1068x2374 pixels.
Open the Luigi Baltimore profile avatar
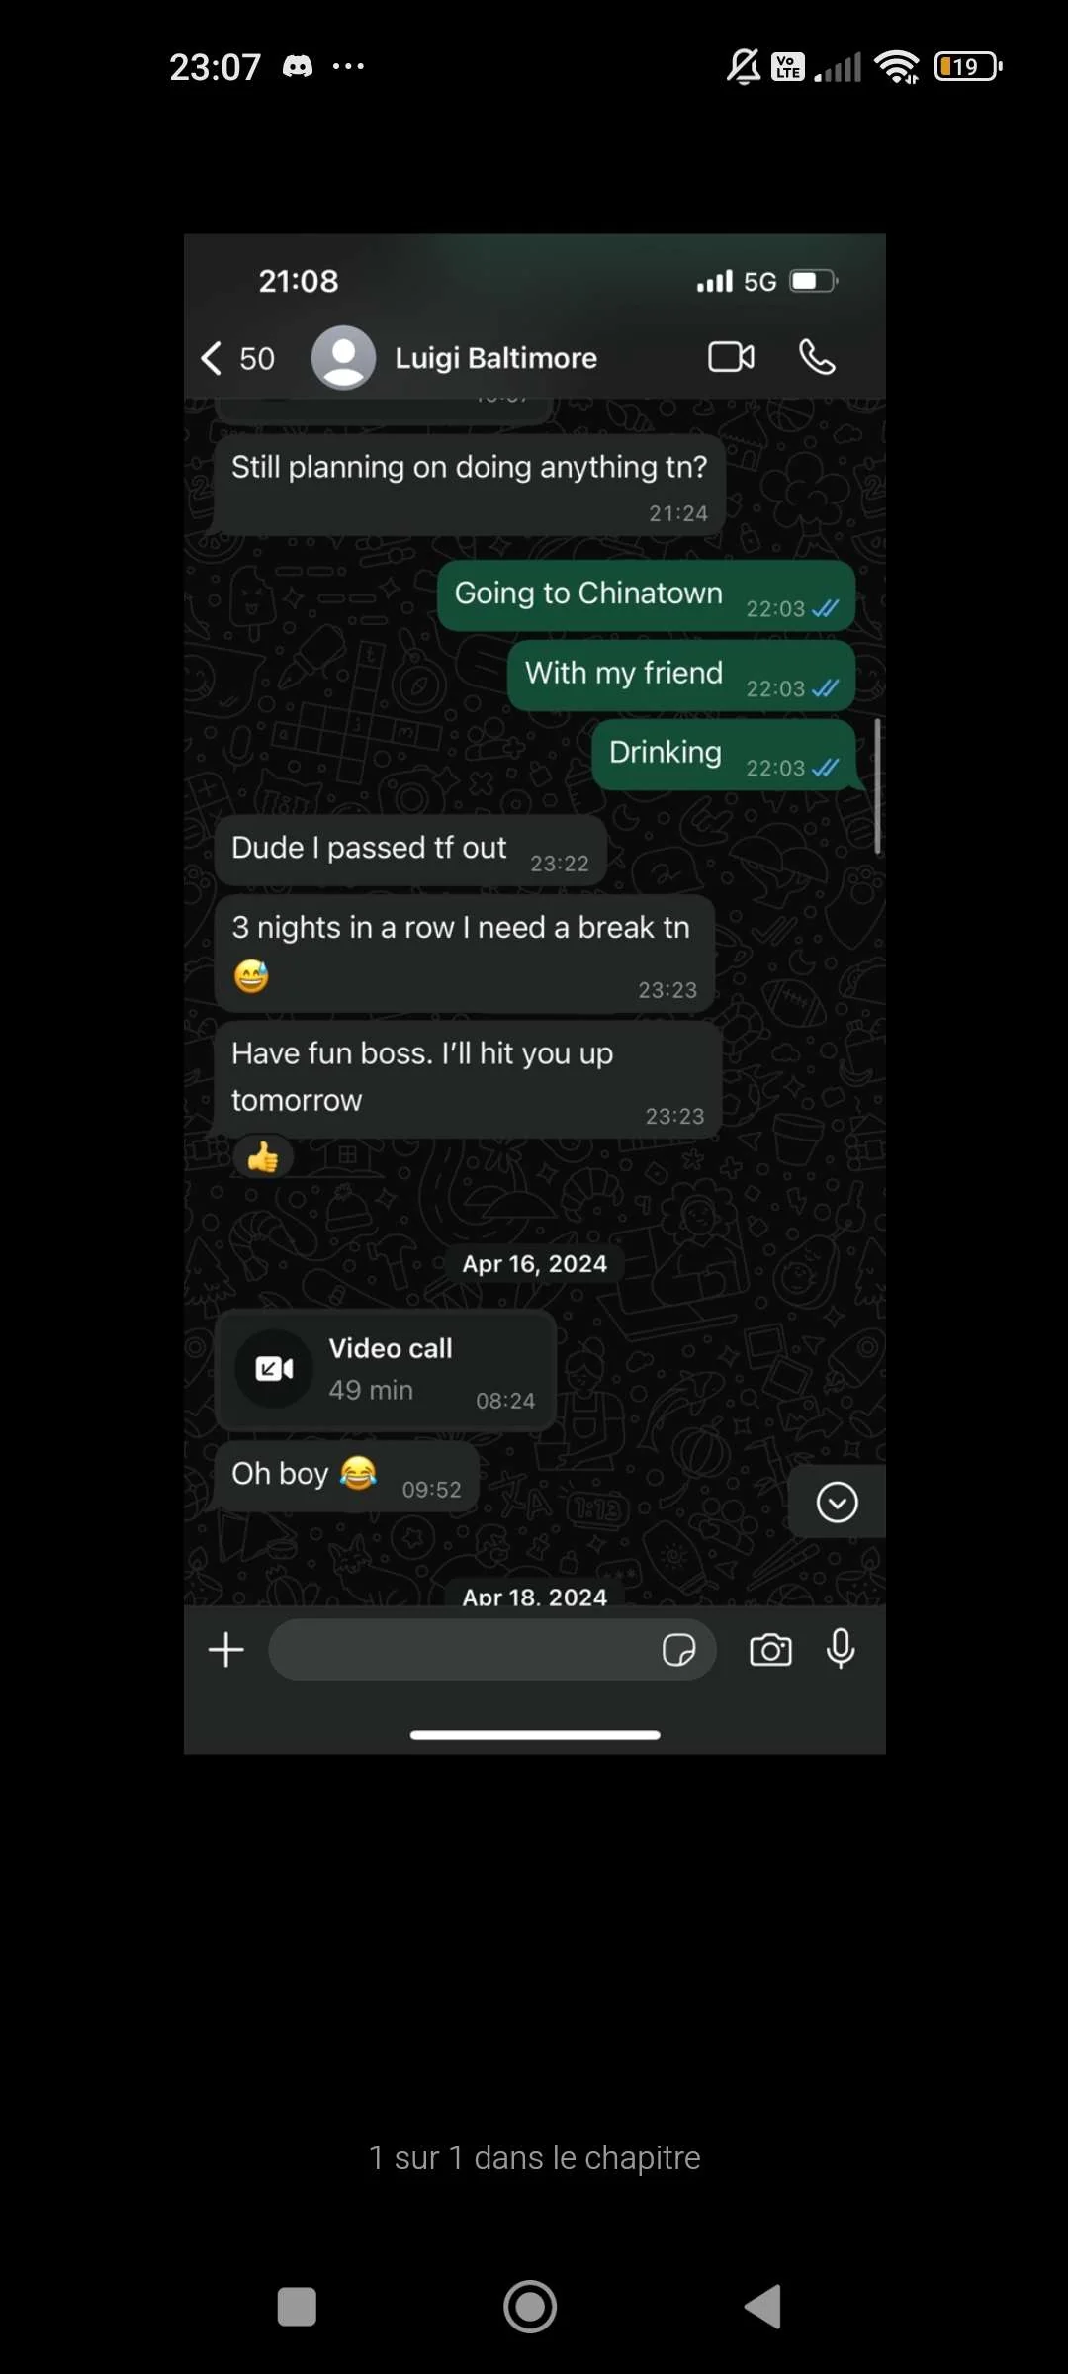click(x=343, y=357)
